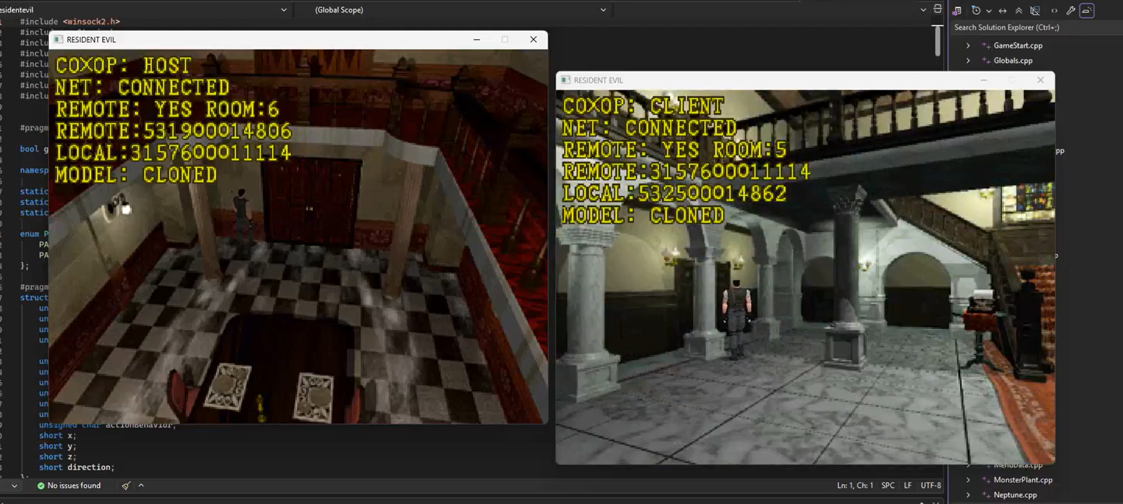This screenshot has width=1123, height=504.
Task: Open the project scope dropdown in navigation bar
Action: coord(283,10)
